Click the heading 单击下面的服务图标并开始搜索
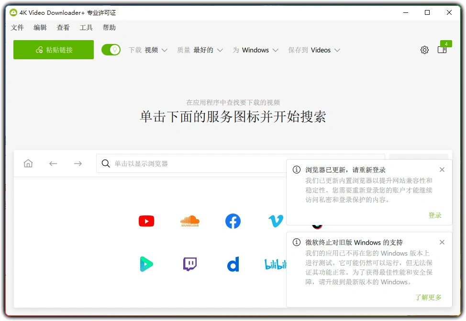 (x=233, y=117)
